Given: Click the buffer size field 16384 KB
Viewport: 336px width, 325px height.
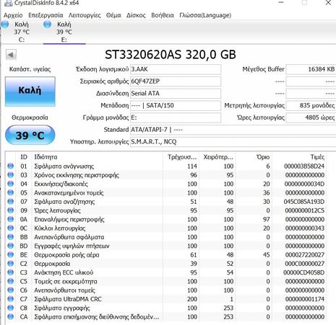Looking at the screenshot, I should pyautogui.click(x=311, y=69).
